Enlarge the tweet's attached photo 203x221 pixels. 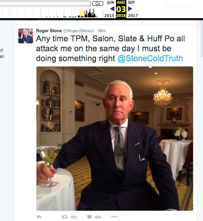pos(115,138)
